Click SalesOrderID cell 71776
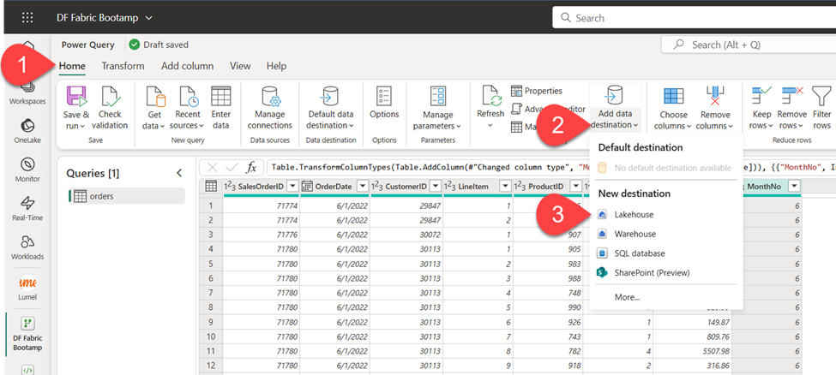This screenshot has height=375, width=836. tap(262, 234)
